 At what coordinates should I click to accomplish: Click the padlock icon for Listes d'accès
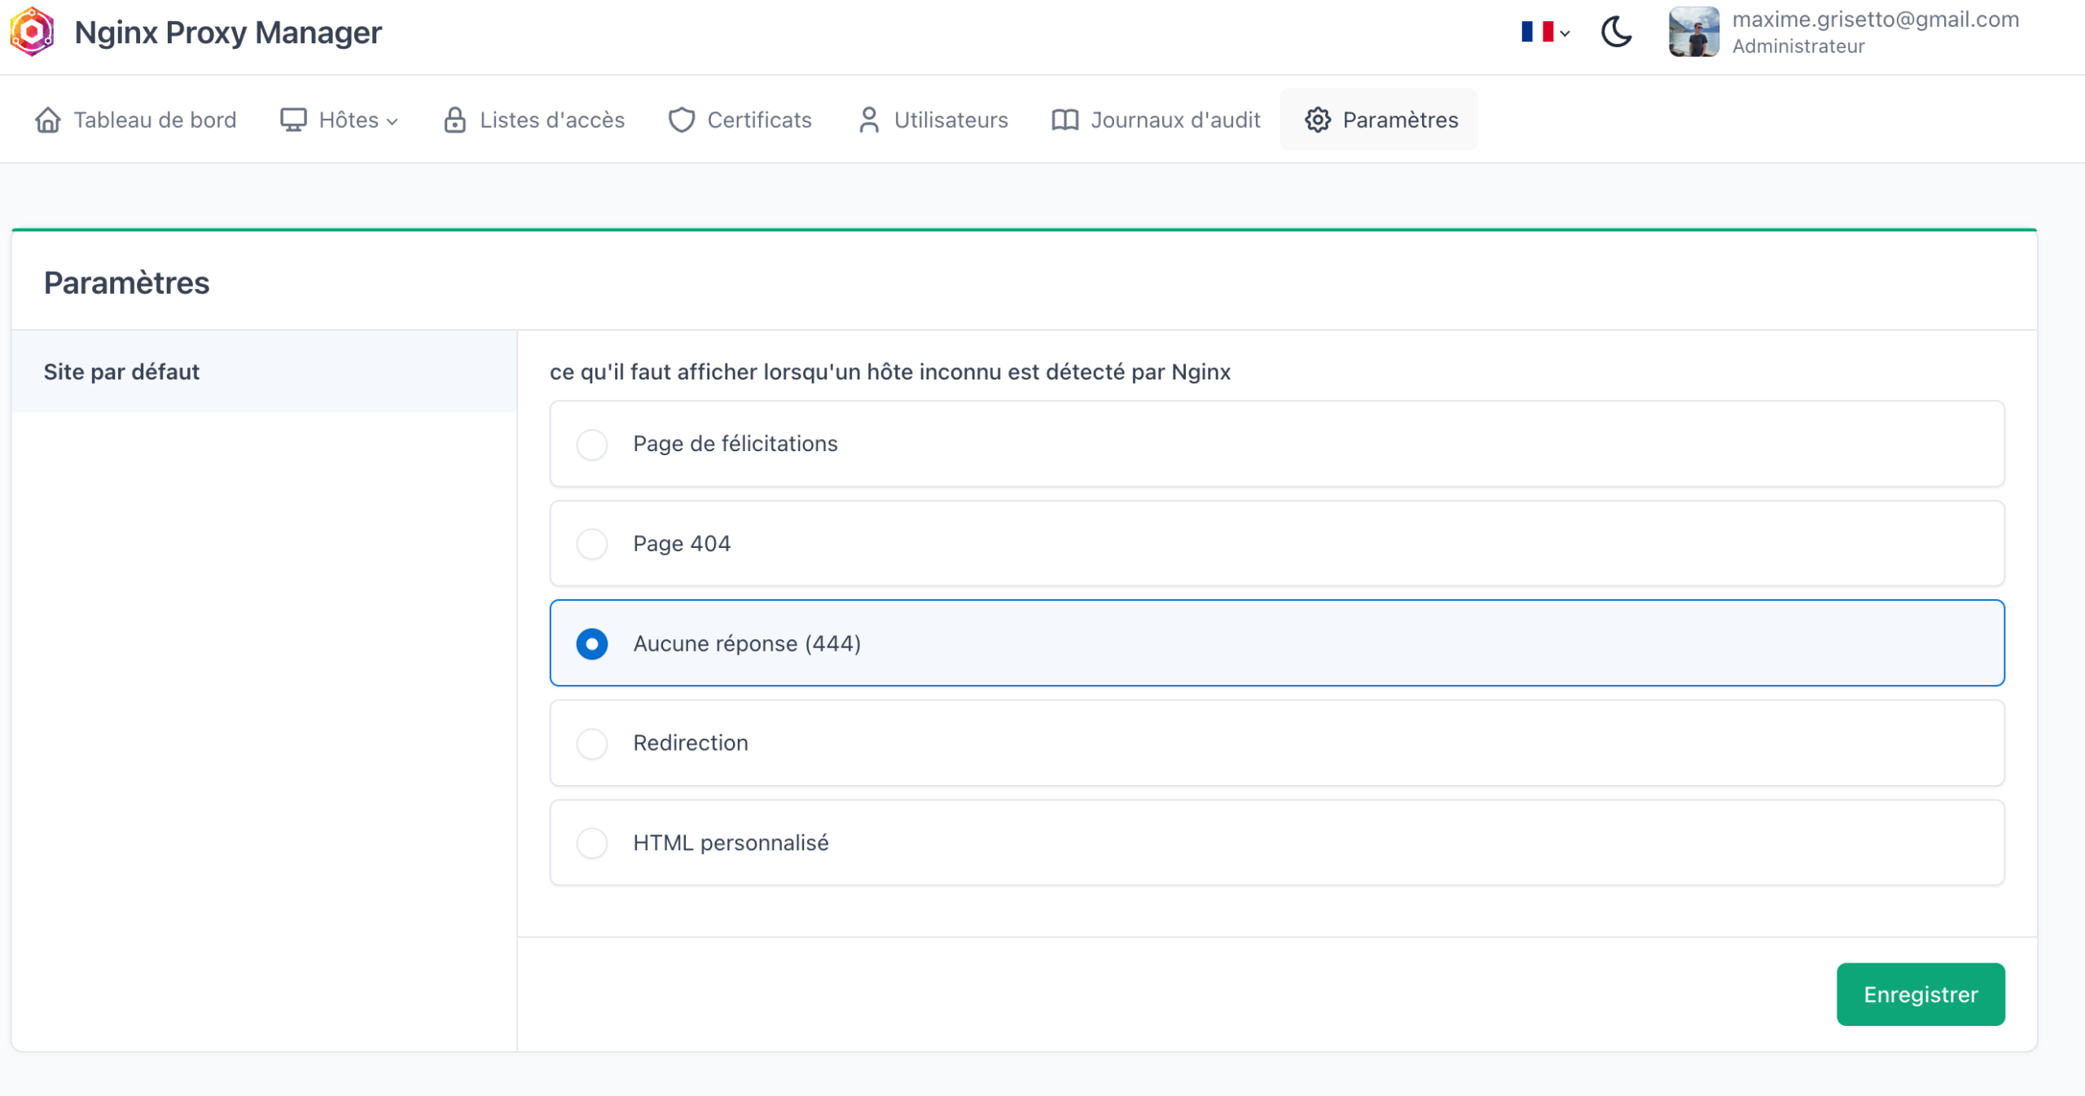(454, 120)
